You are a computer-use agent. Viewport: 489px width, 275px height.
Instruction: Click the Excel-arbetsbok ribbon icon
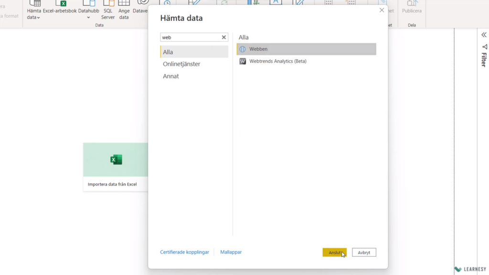tap(61, 4)
